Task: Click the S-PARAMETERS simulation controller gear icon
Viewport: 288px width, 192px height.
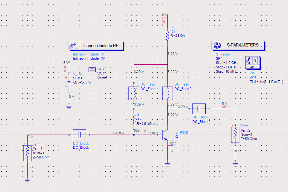Action: tap(217, 45)
